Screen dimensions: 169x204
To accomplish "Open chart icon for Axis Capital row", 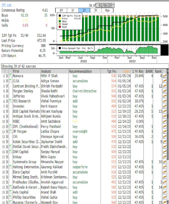I will [165, 192].
